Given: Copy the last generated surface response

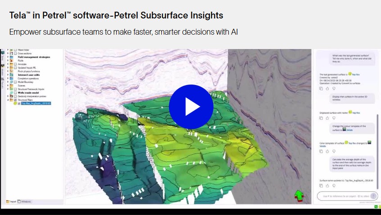Looking at the screenshot, I should coord(321,89).
